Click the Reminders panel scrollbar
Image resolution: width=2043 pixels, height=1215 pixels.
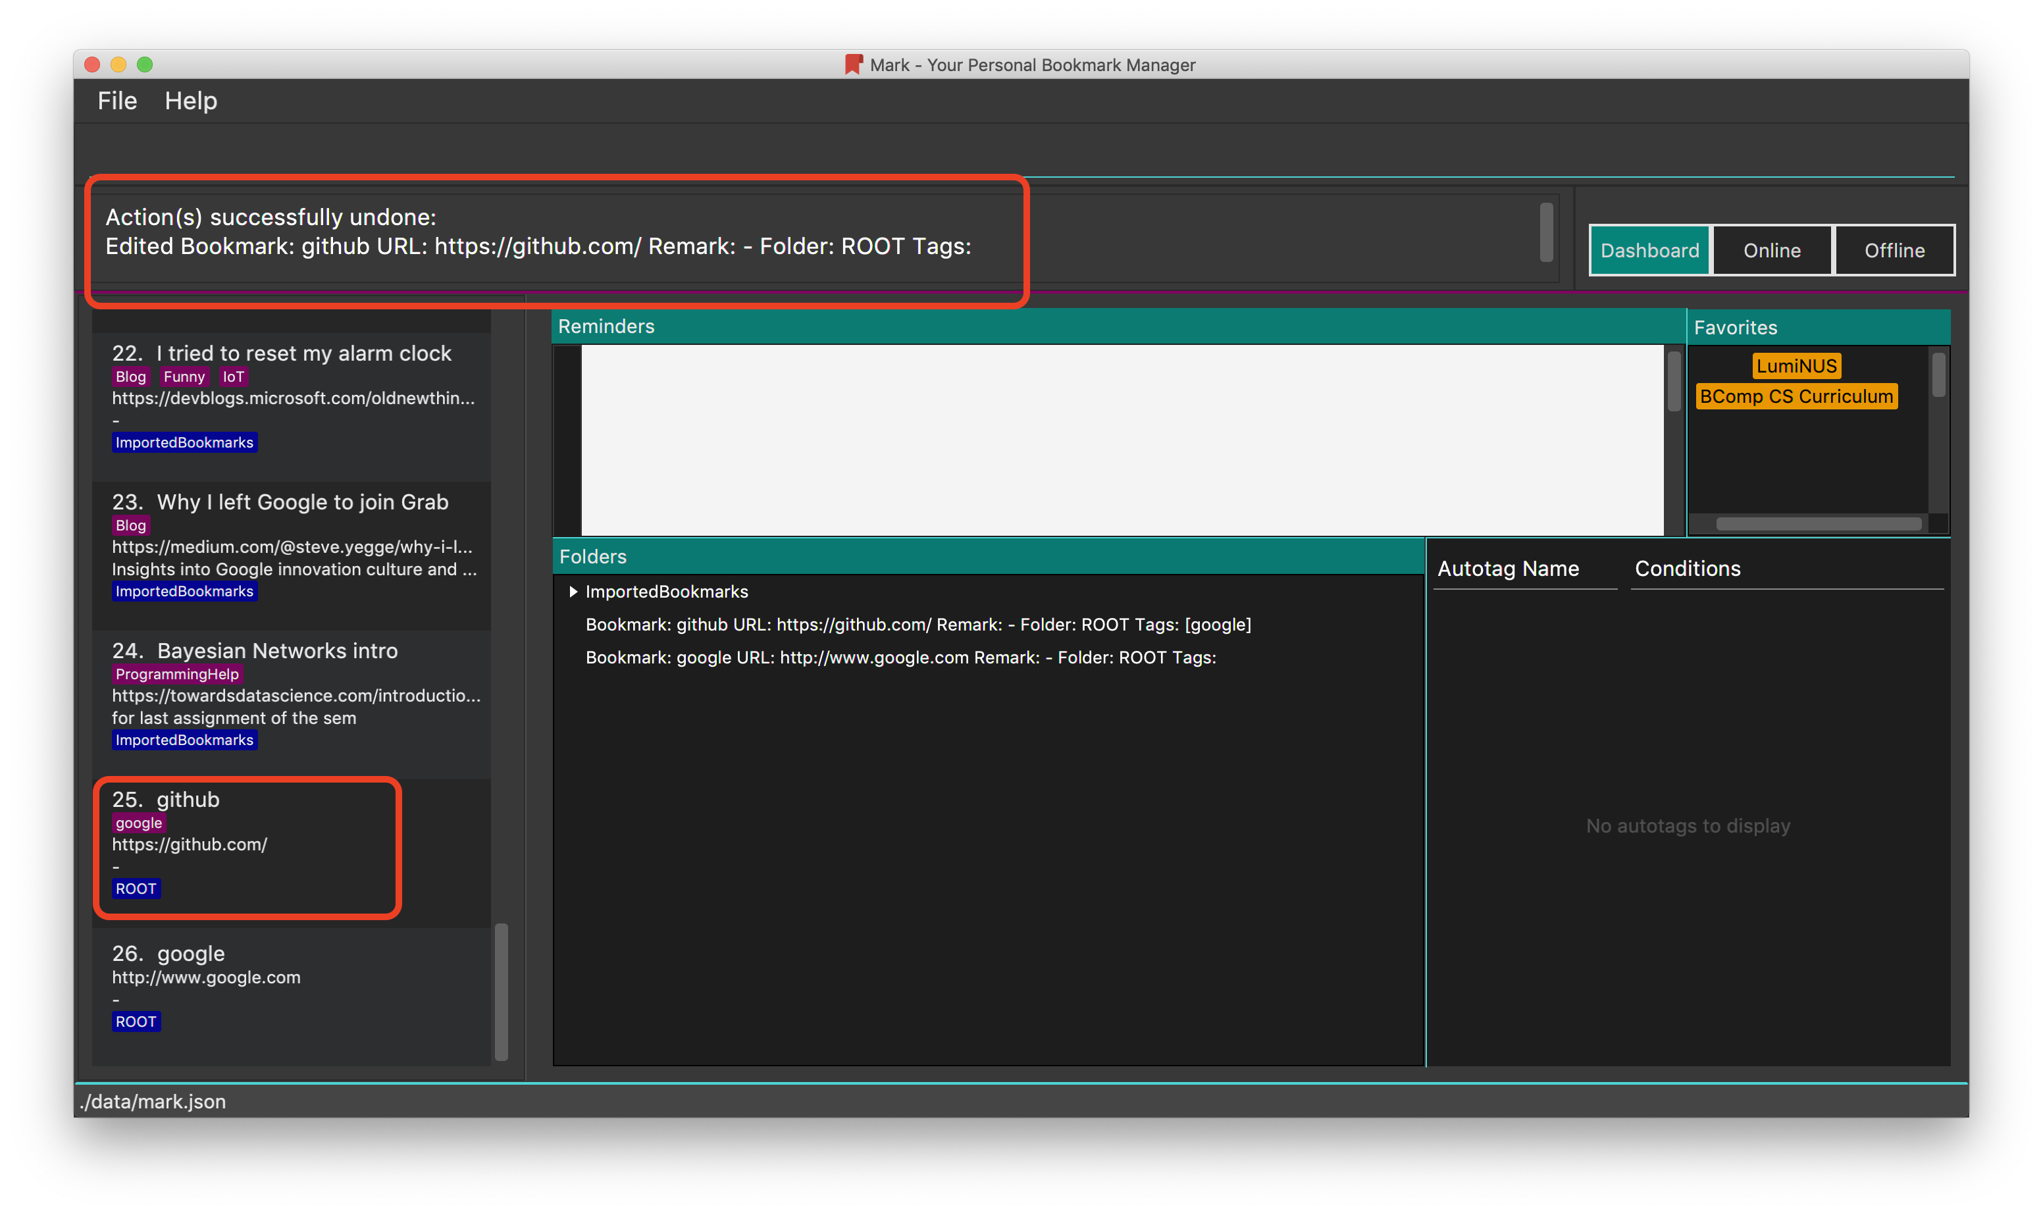click(x=1673, y=380)
